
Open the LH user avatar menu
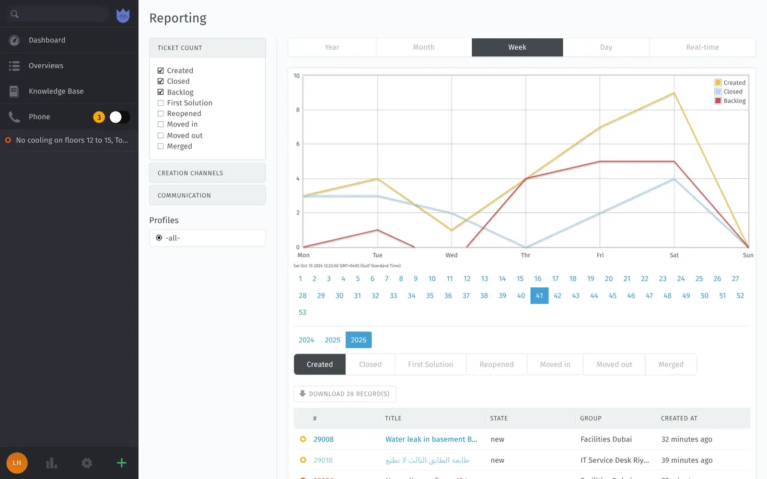point(17,463)
